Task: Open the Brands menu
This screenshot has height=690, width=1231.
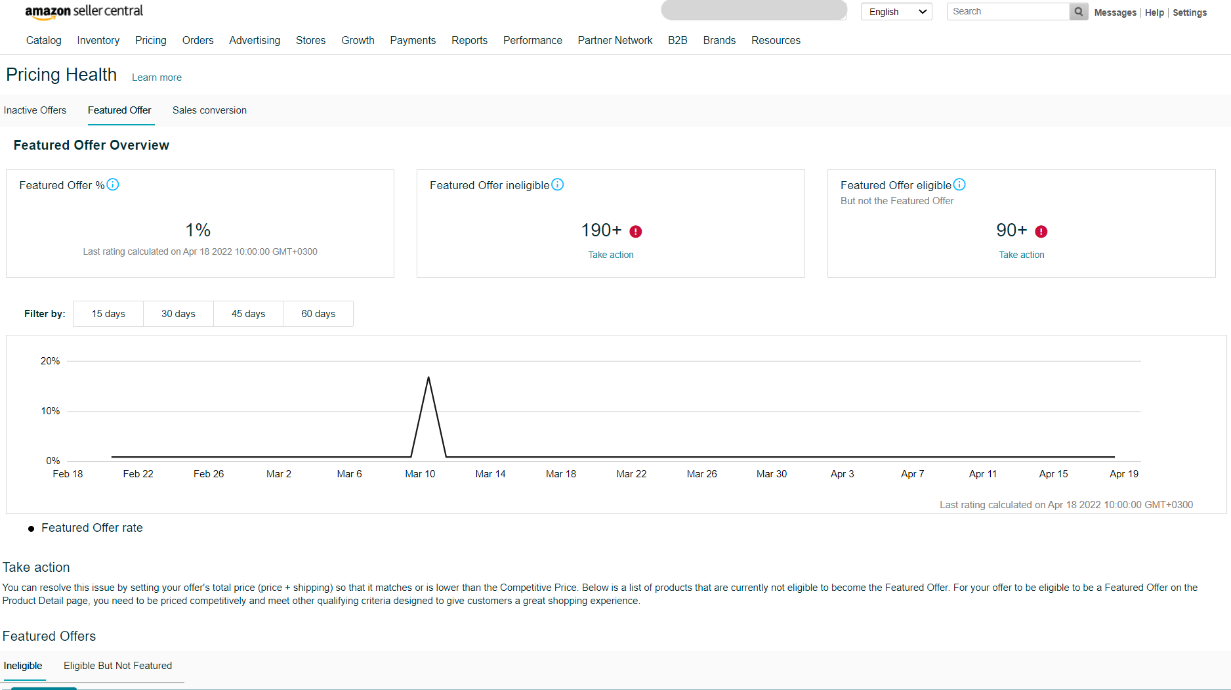Action: (x=719, y=40)
